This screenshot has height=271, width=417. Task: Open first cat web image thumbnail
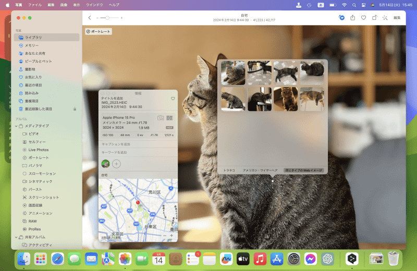point(233,73)
